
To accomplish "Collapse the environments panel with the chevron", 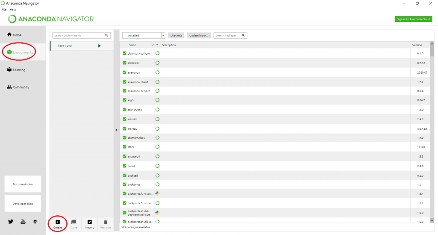I will [x=116, y=130].
